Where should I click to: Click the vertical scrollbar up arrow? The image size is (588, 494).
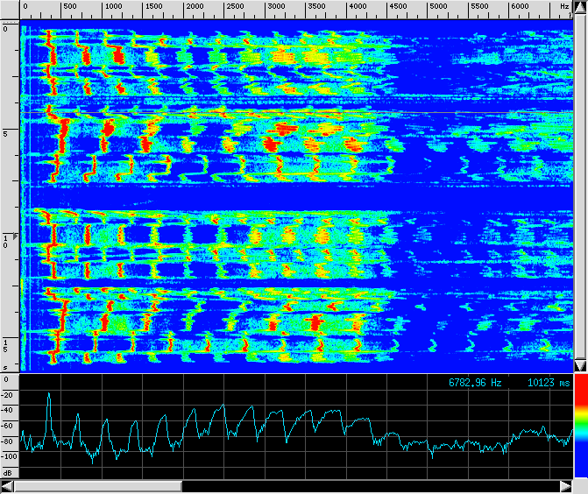coord(580,8)
